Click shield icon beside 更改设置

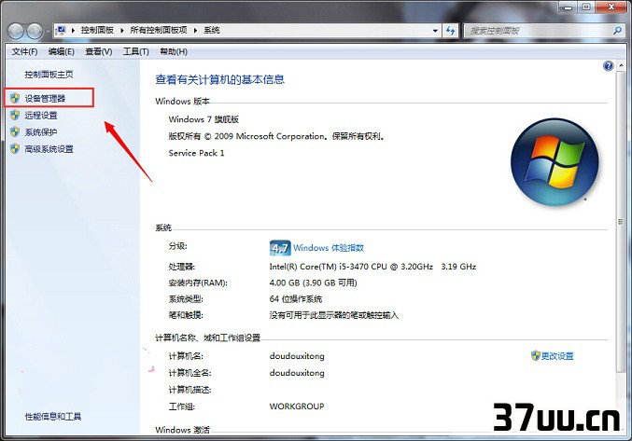pos(535,356)
